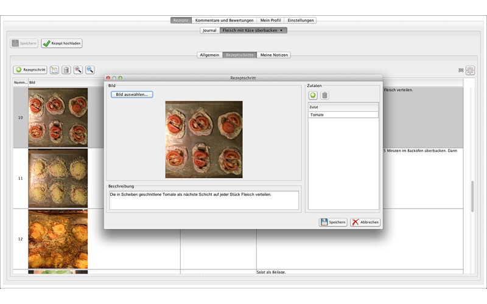Select step 11 thumbnail with cheese

click(x=58, y=178)
